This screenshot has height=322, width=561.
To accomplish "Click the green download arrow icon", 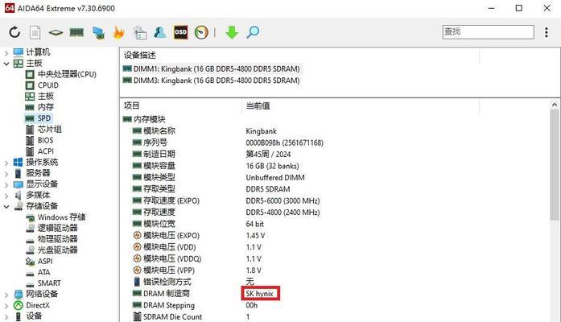I will coord(232,32).
